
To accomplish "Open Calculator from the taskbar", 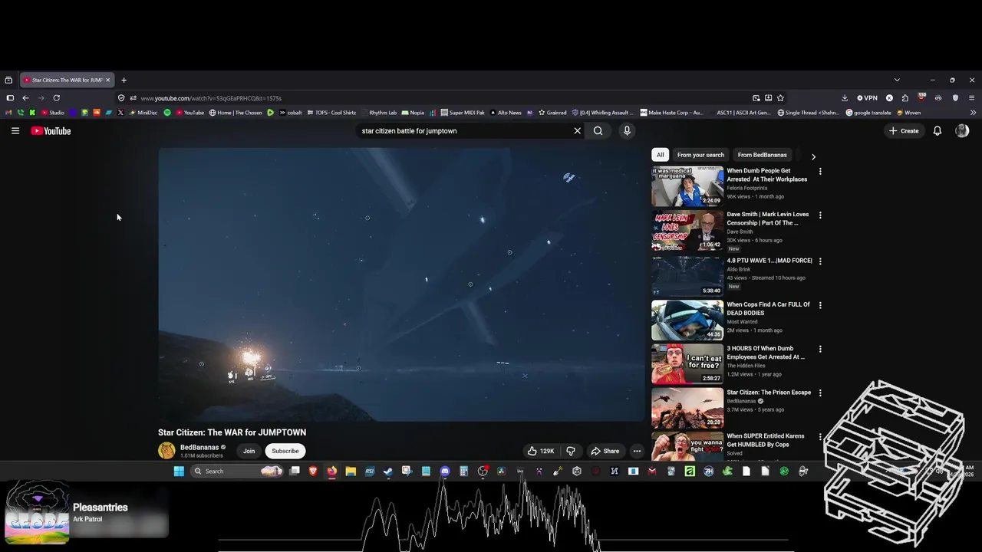I will tap(463, 472).
